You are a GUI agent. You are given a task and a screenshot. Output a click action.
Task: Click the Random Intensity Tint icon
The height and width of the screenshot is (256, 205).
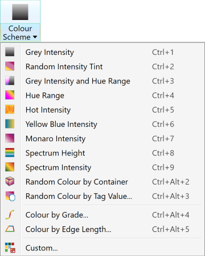(x=10, y=66)
